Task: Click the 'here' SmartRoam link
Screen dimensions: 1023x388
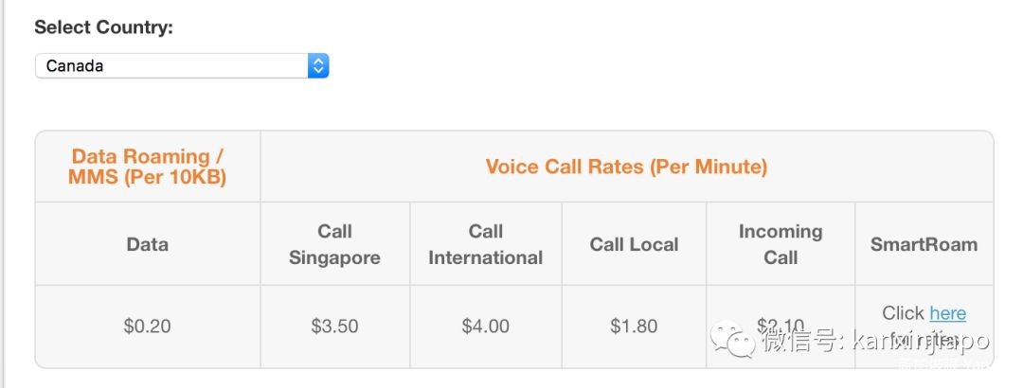Action: (947, 313)
